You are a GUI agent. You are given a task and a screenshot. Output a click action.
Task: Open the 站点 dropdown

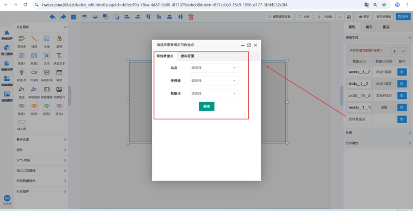click(214, 68)
